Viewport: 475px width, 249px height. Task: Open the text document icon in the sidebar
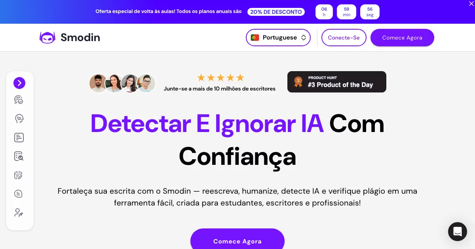pos(19,138)
